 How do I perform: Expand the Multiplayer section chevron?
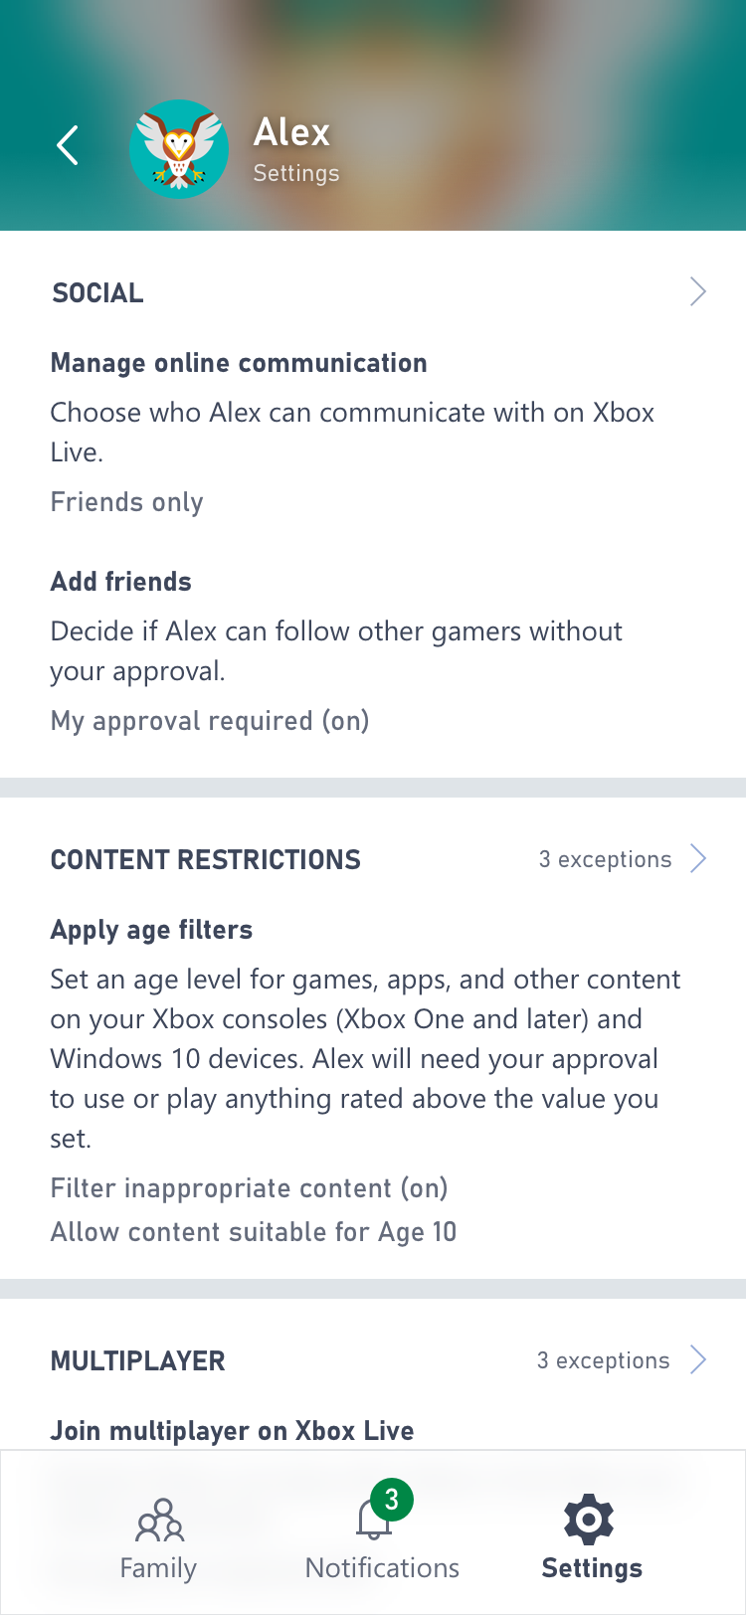[698, 1359]
